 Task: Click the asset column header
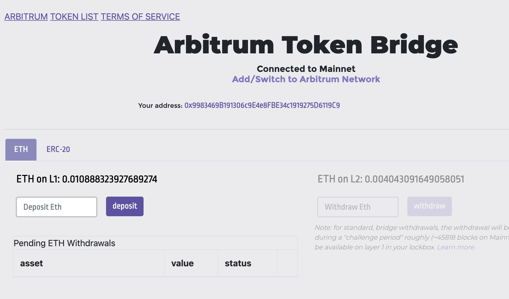pos(32,263)
